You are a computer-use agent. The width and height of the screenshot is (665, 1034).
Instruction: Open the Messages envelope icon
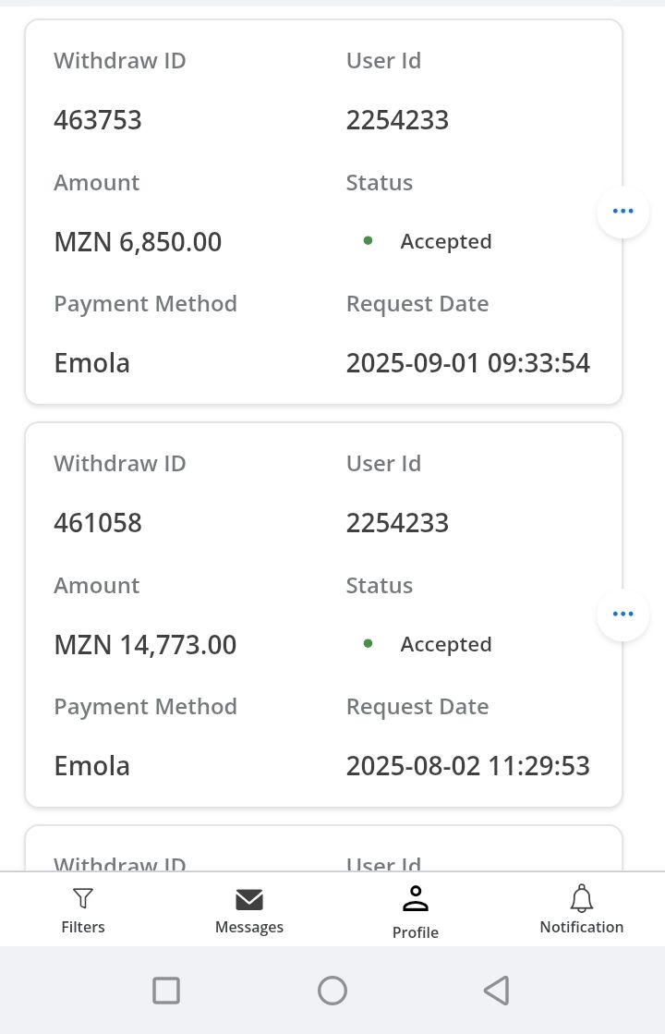pos(249,899)
